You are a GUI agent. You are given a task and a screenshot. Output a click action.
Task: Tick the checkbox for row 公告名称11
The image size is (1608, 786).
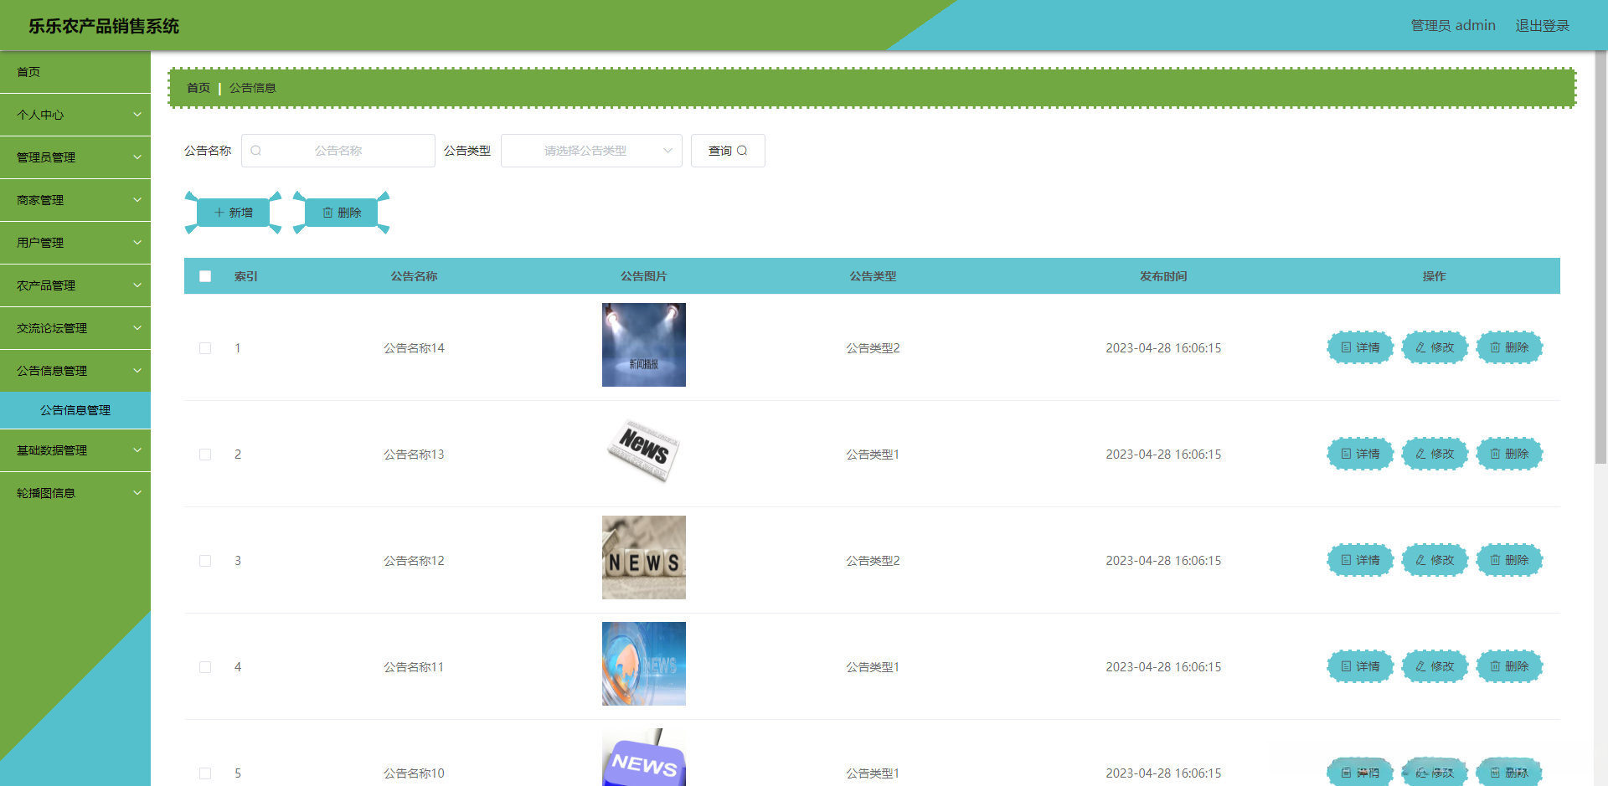[205, 667]
